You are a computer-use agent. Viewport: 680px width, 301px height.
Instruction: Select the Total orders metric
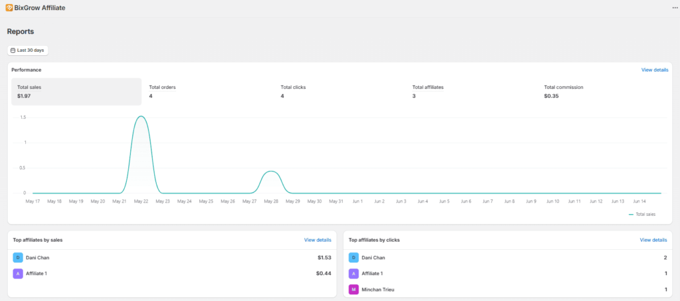162,92
